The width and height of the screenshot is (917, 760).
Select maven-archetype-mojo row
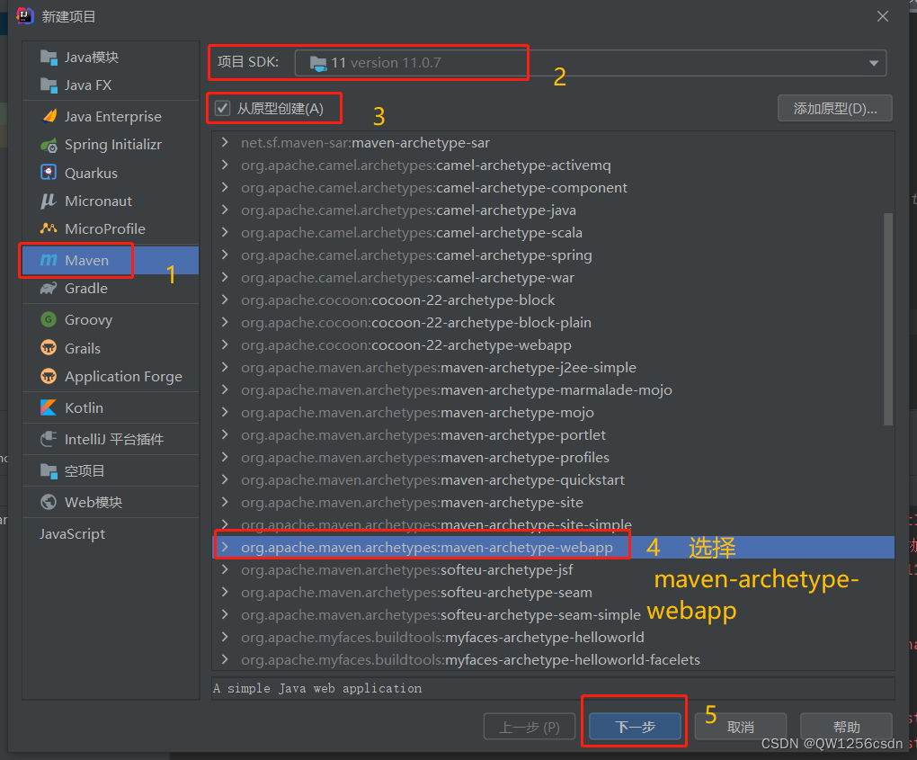(x=553, y=413)
